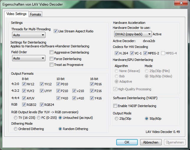190x150 pixels.
Task: Confirm settings with OK
Action: 127,142
